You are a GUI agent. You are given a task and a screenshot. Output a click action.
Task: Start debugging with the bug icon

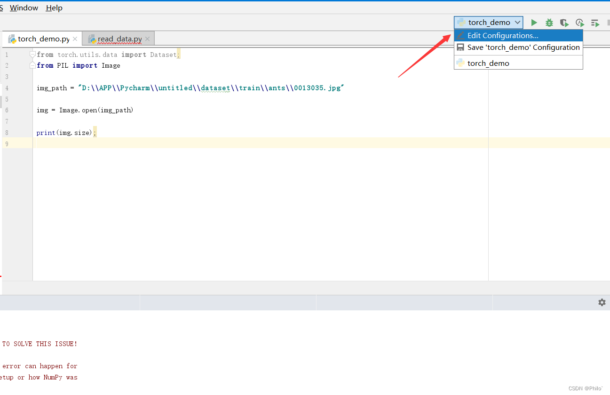pos(549,23)
